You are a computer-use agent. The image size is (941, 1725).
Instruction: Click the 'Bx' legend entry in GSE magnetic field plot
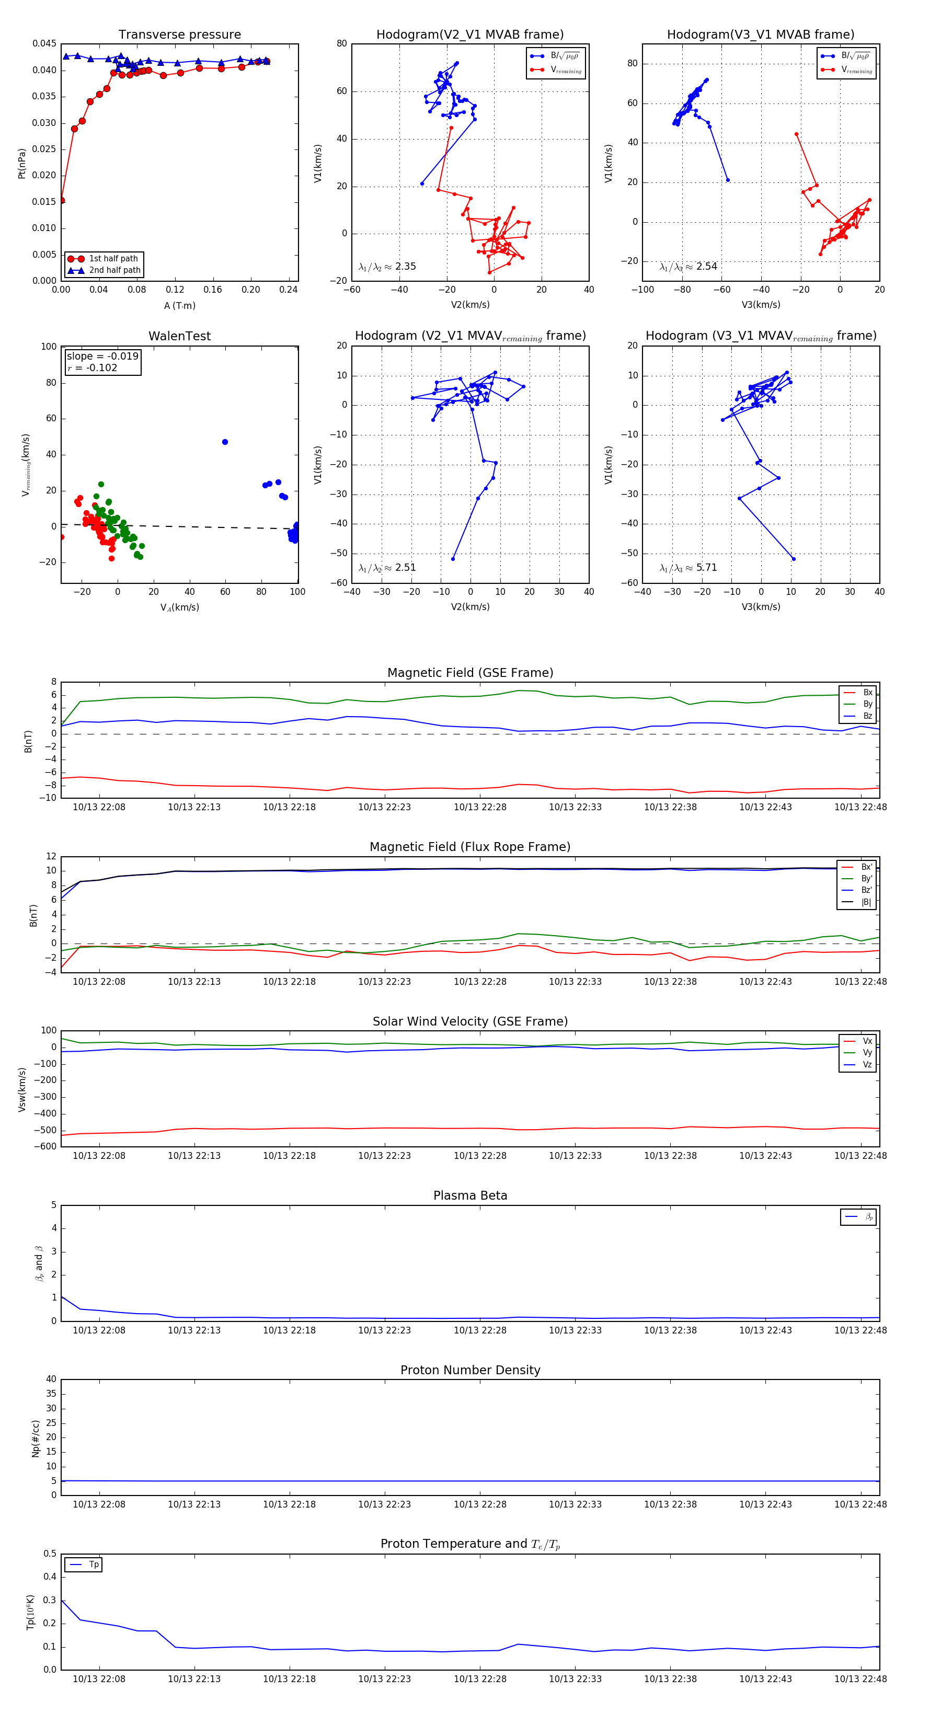(858, 693)
